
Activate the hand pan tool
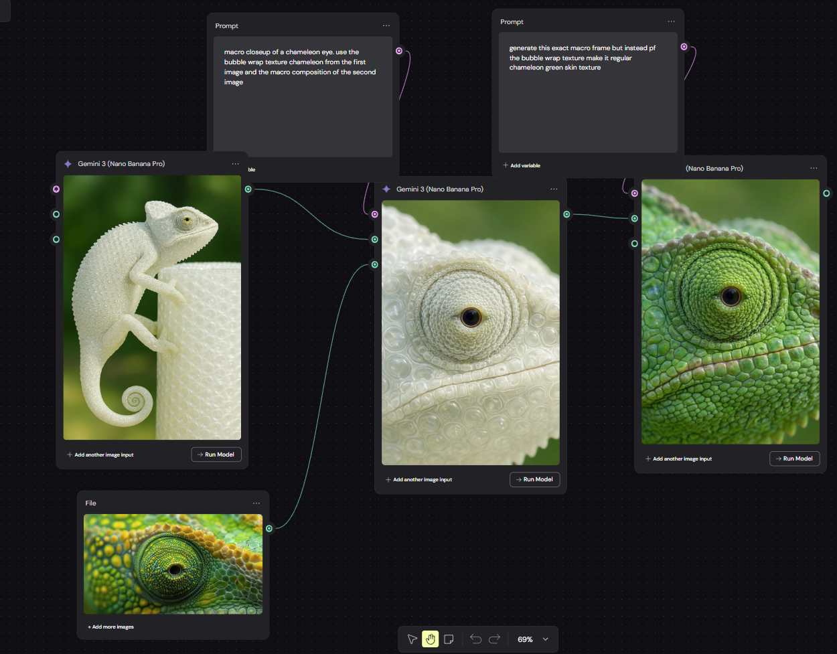[431, 639]
